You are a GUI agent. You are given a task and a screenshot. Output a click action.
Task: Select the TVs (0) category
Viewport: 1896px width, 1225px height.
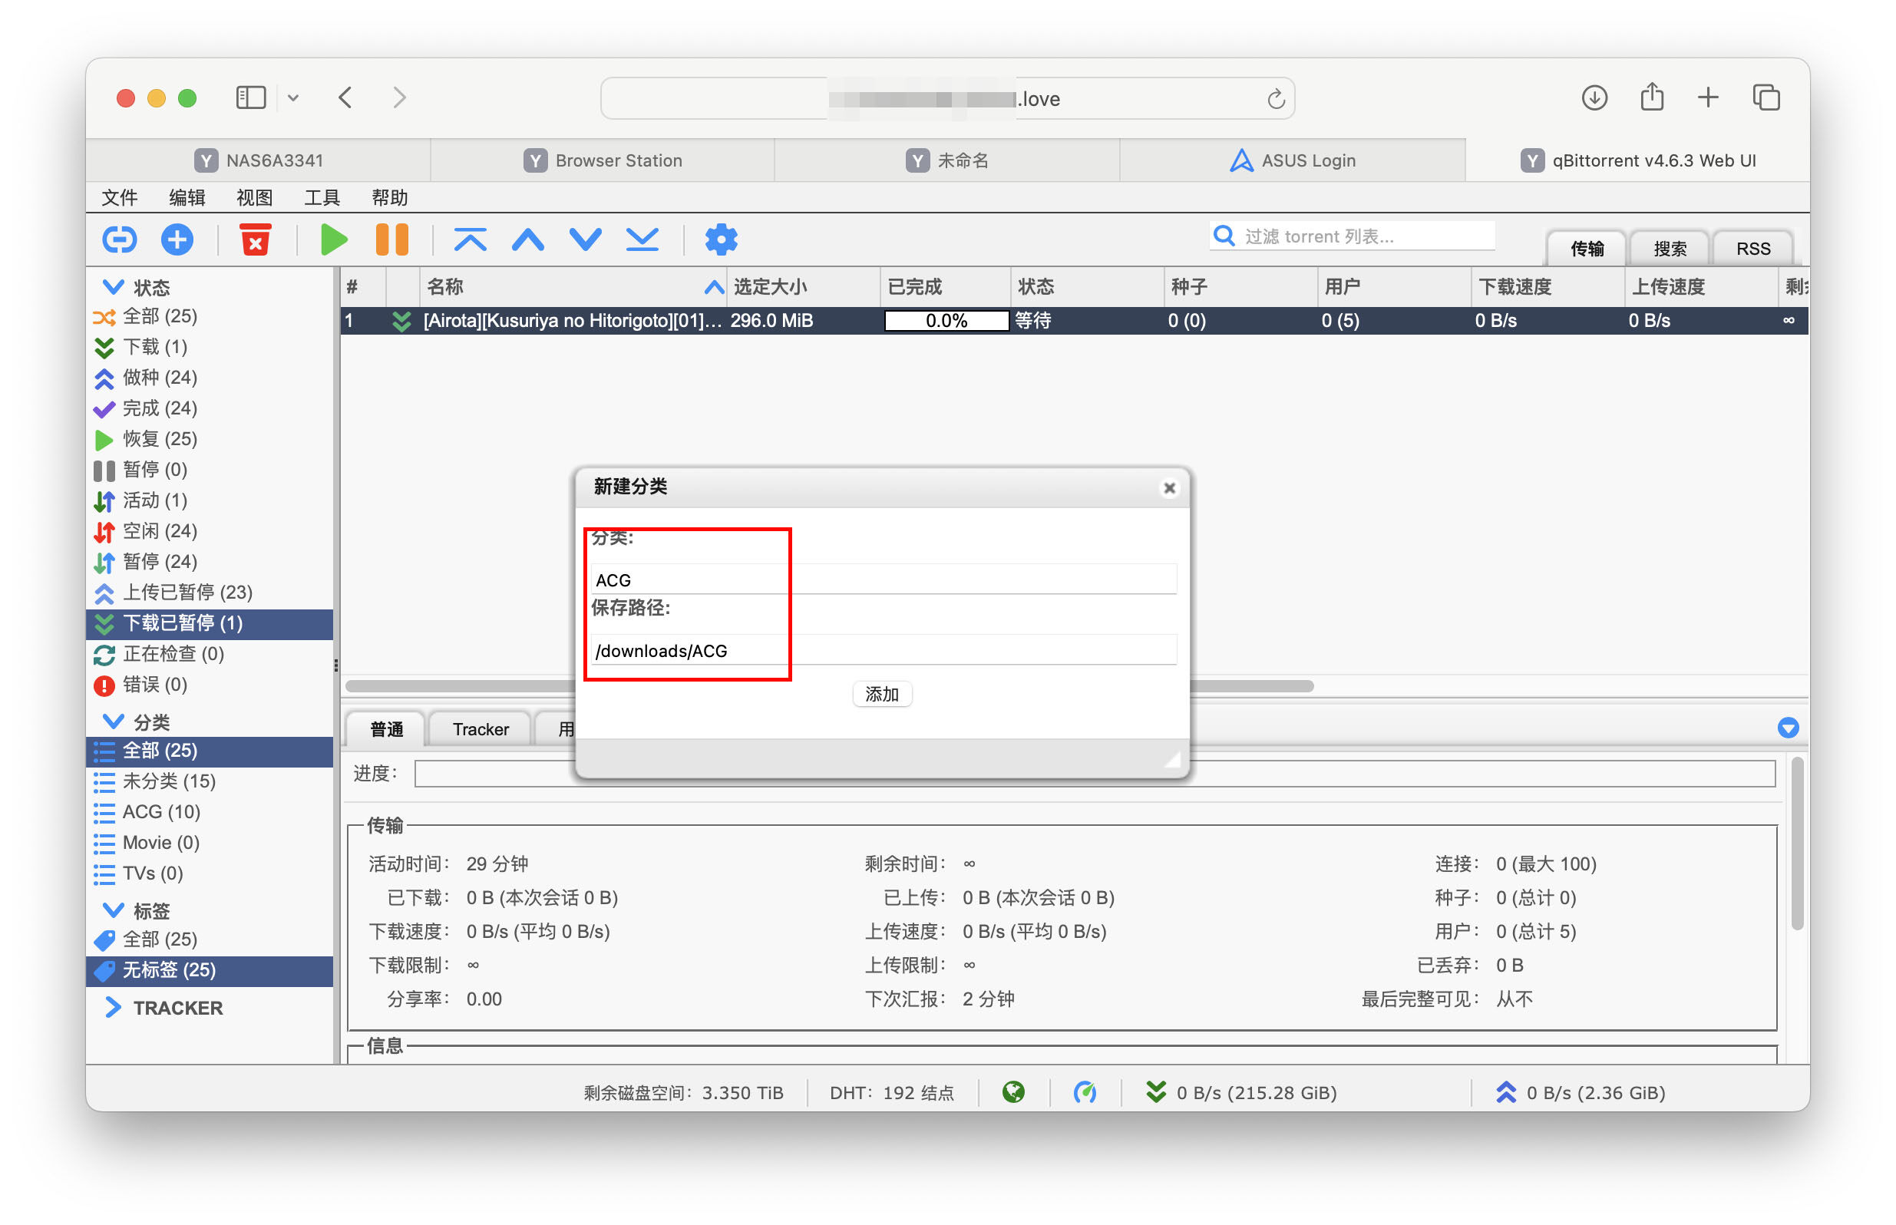(210, 873)
